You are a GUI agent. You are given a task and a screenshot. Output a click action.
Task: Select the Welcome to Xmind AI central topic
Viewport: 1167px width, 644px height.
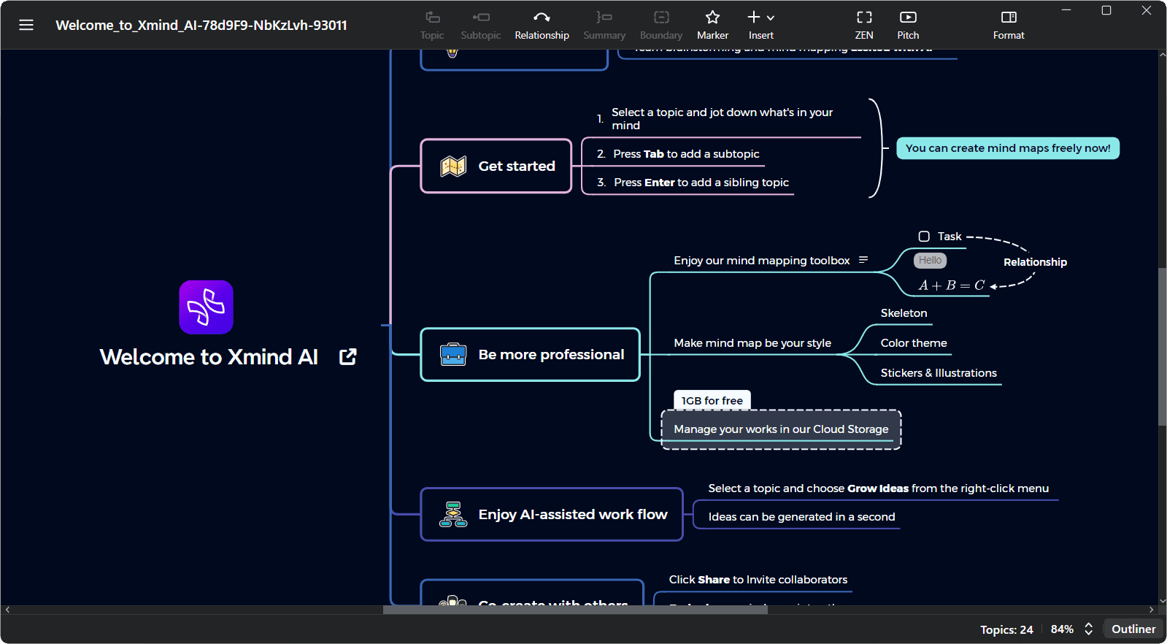(209, 357)
